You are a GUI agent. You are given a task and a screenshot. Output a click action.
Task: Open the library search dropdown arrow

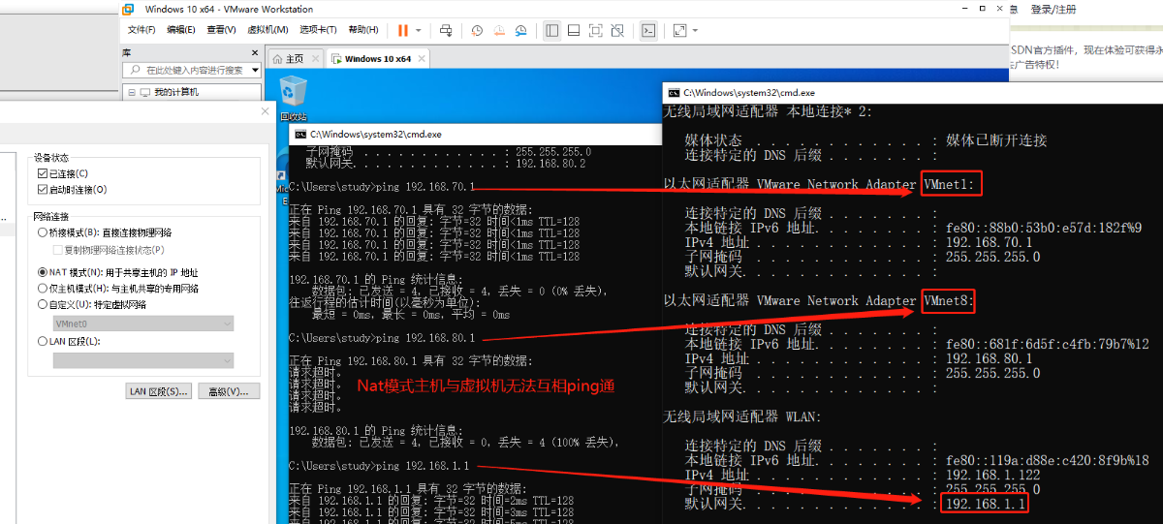[x=256, y=70]
